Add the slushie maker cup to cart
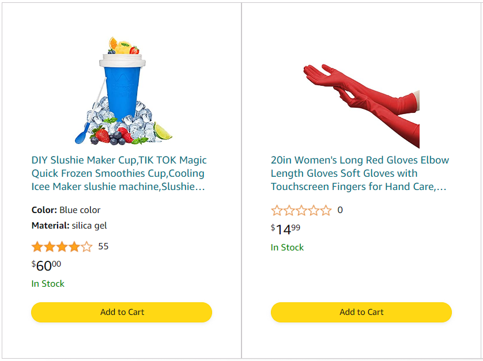483x361 pixels. point(122,312)
